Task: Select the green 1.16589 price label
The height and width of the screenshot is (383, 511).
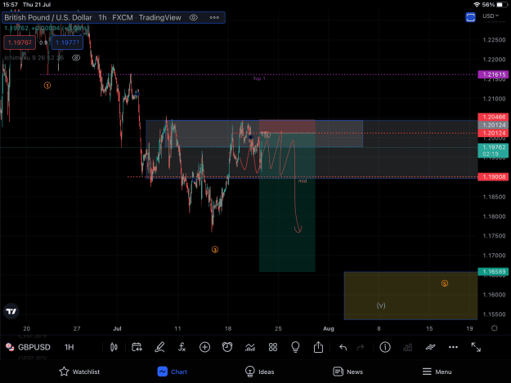Action: (493, 271)
